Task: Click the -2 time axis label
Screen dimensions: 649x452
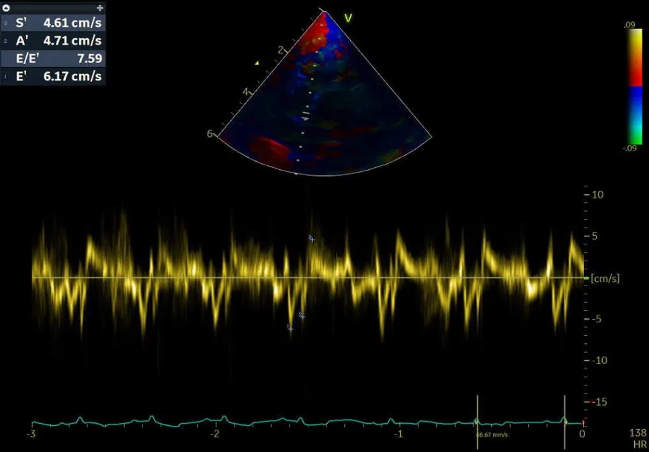Action: click(x=215, y=434)
